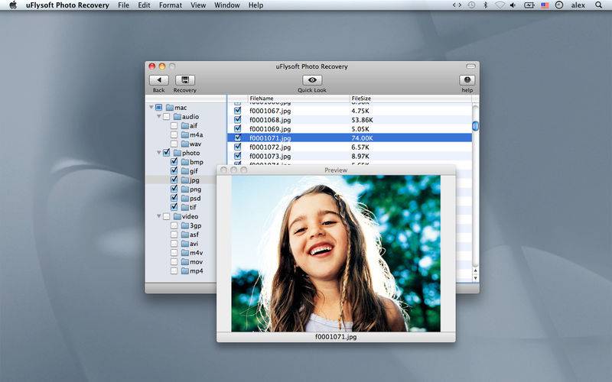Click the toolbar toggle pill button
The height and width of the screenshot is (382, 612).
click(x=470, y=66)
